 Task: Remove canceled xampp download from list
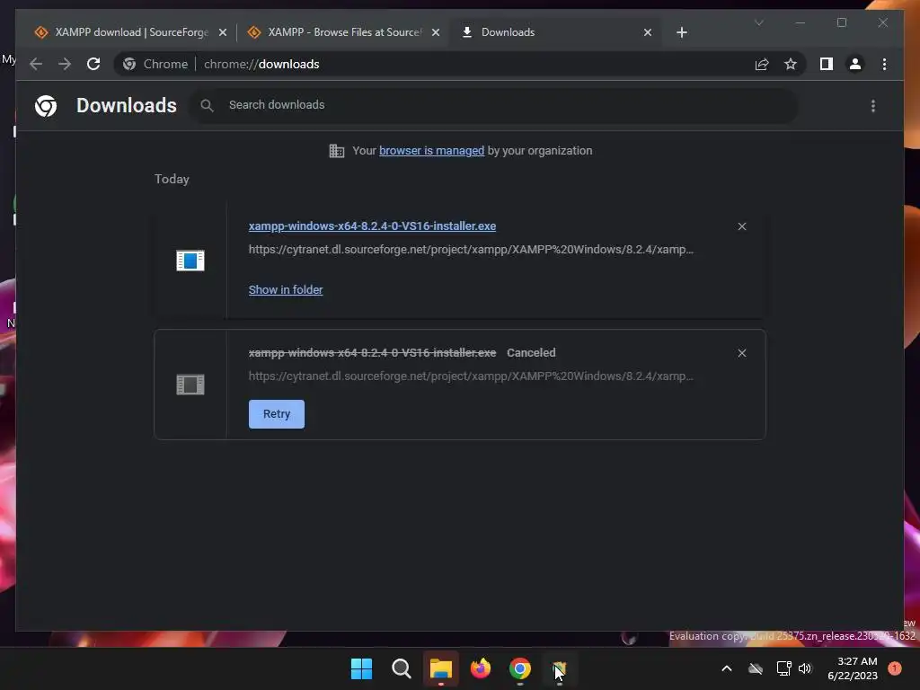pyautogui.click(x=741, y=353)
